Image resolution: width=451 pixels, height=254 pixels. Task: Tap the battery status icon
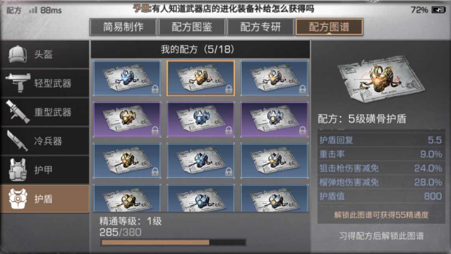click(x=438, y=10)
